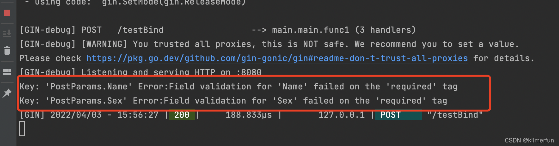Open the layout settings icon in sidebar
The image size is (559, 146).
pos(7,72)
